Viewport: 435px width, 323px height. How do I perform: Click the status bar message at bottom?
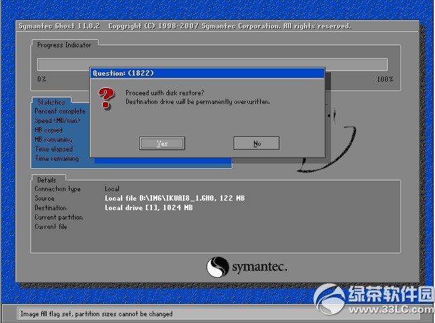pos(97,314)
